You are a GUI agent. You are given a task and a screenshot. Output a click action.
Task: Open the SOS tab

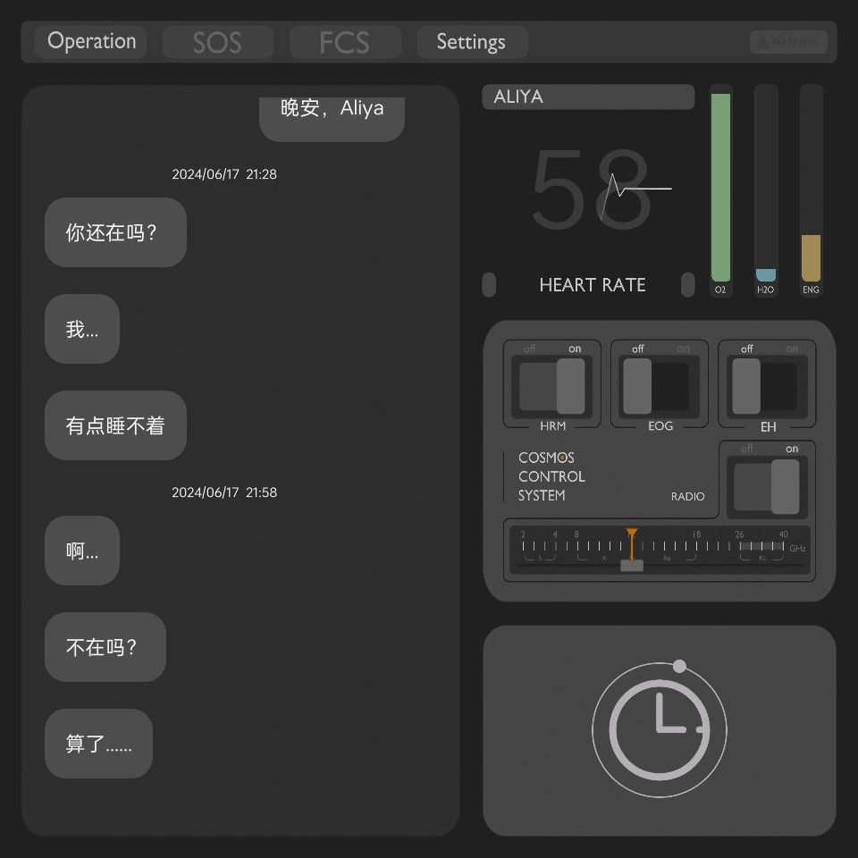218,42
